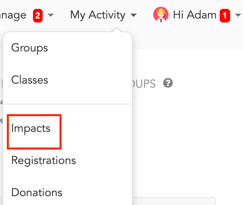The image size is (243, 205).
Task: Click the gray panel edge near bottom right
Action: (x=173, y=201)
